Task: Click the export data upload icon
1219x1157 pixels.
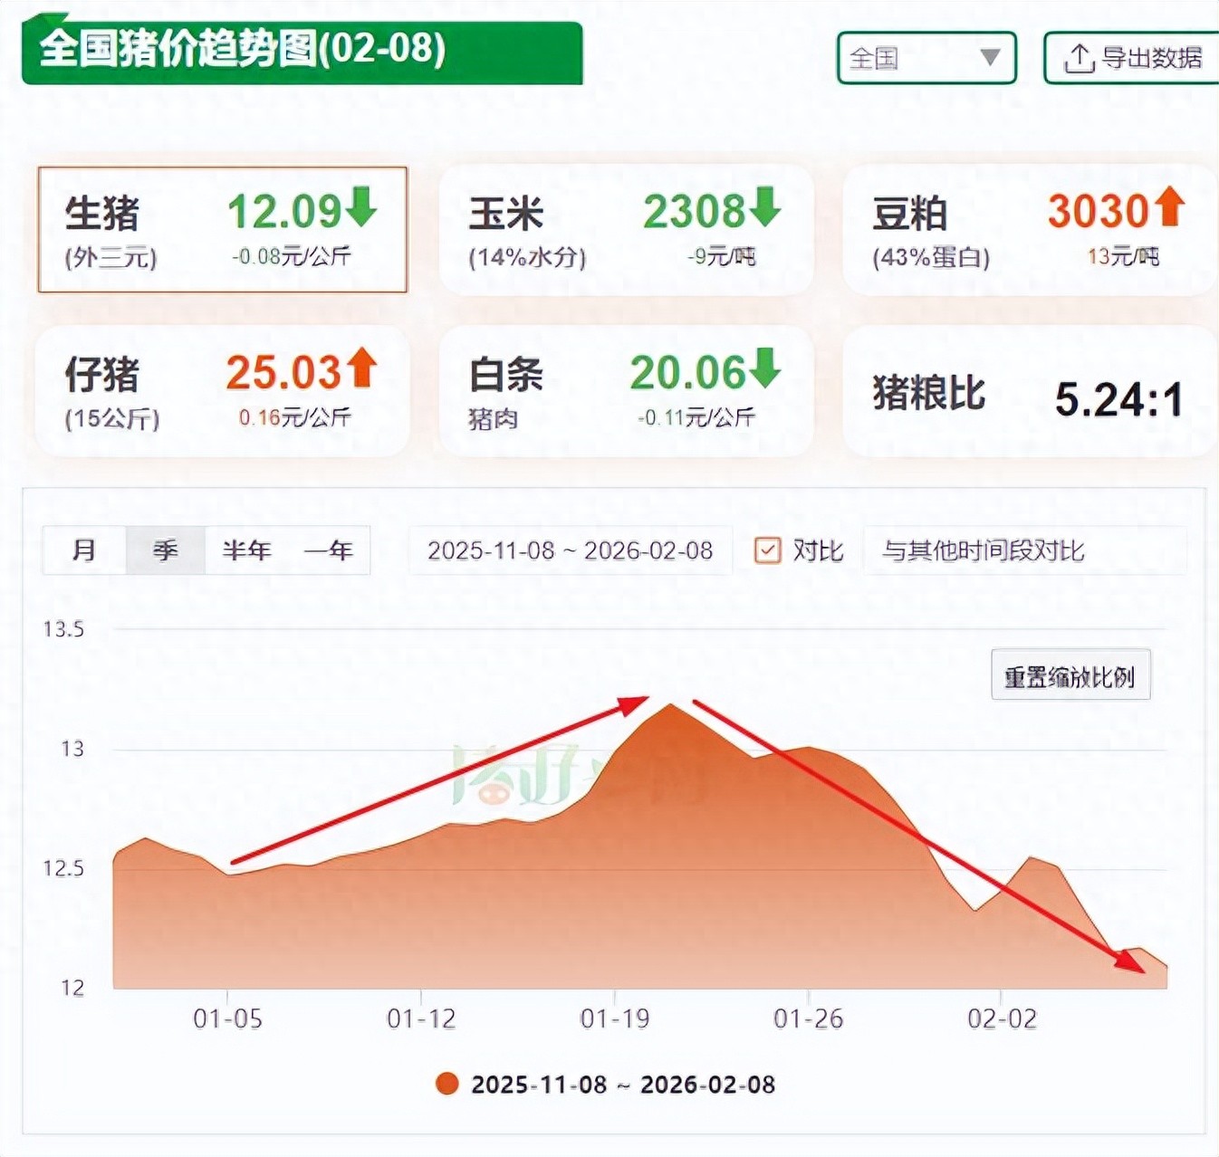Action: coord(1078,58)
